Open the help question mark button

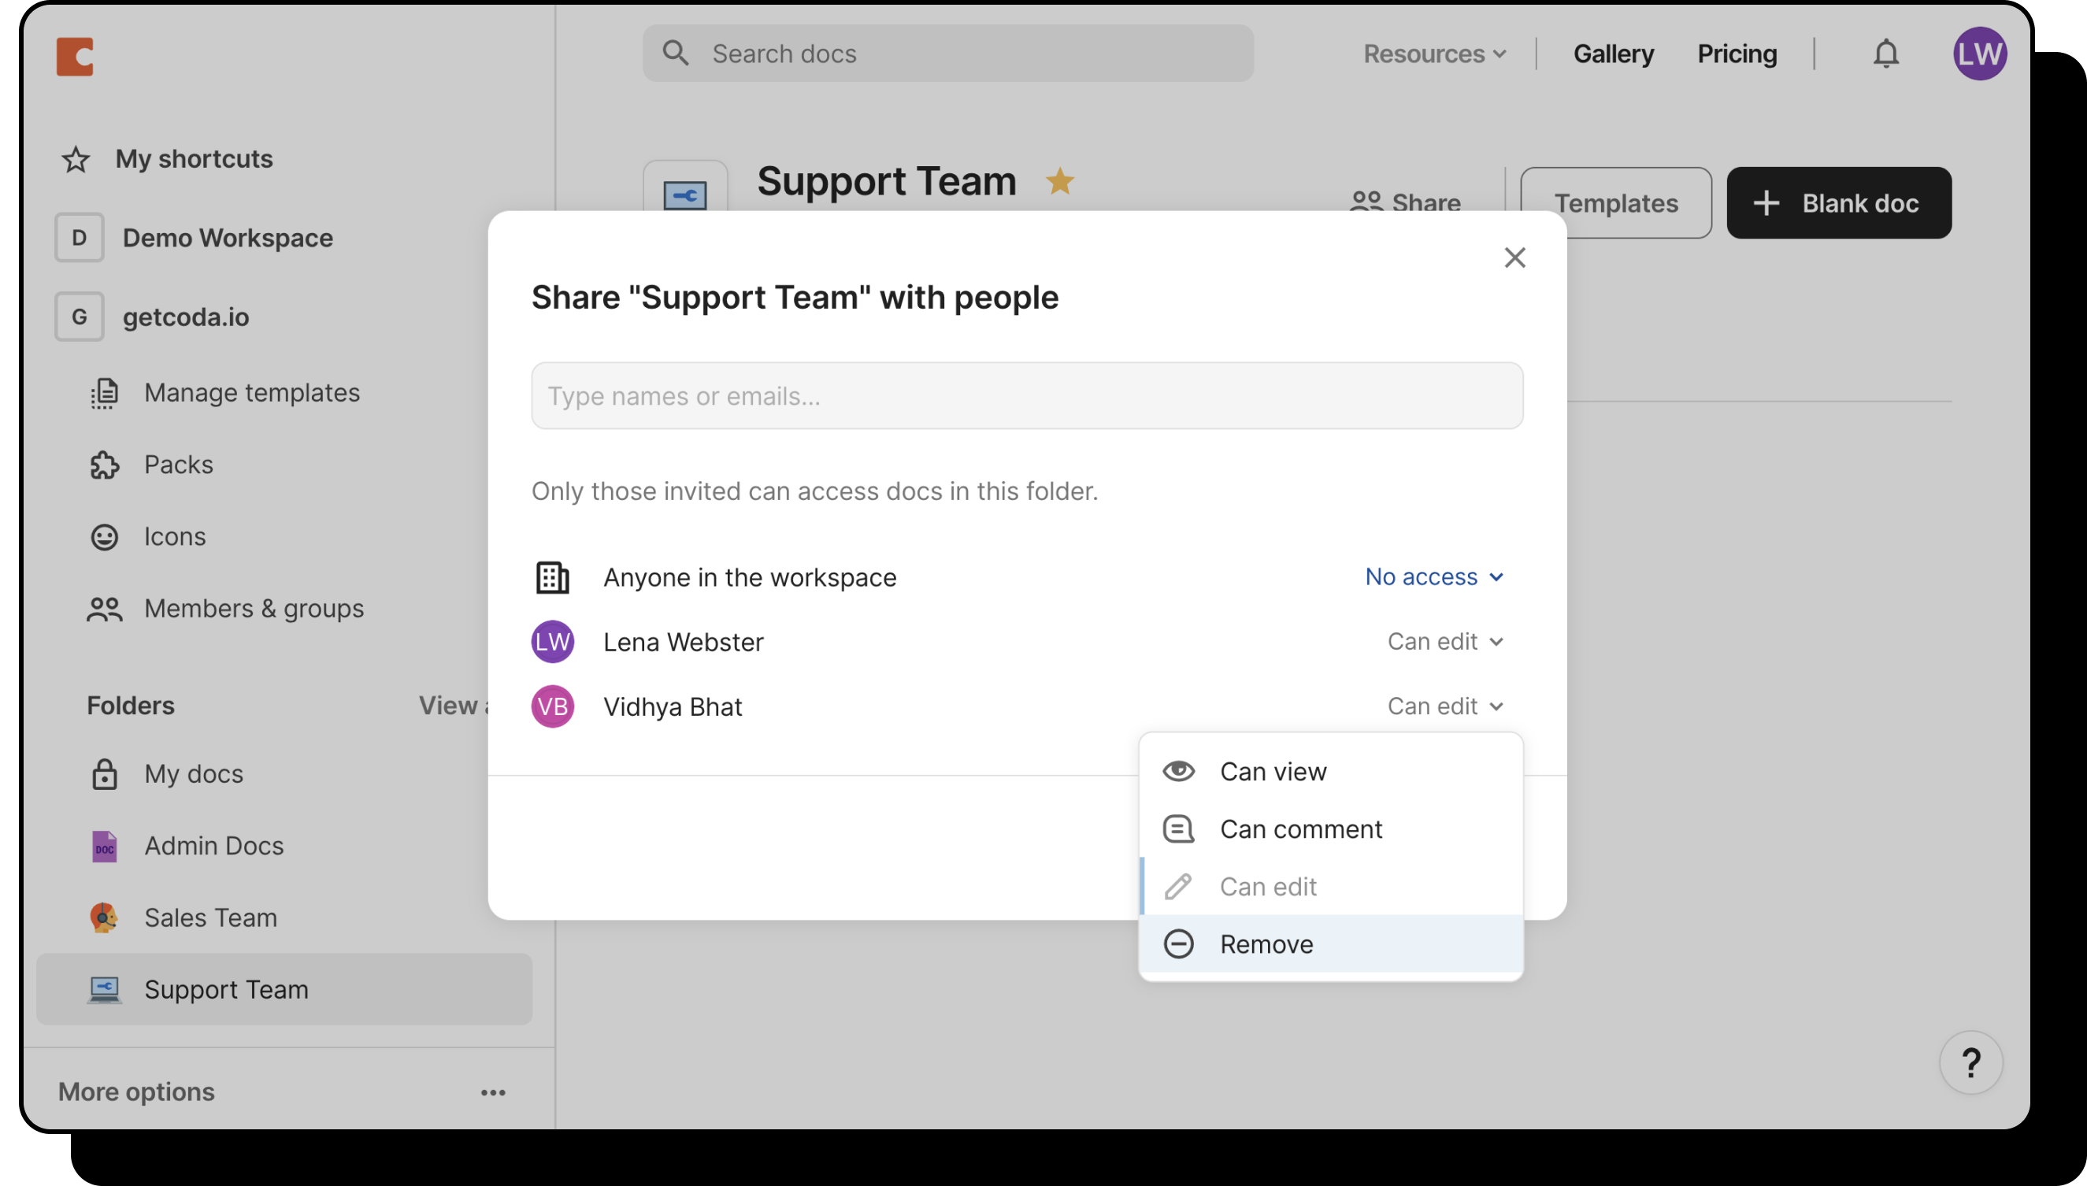[x=1970, y=1062]
